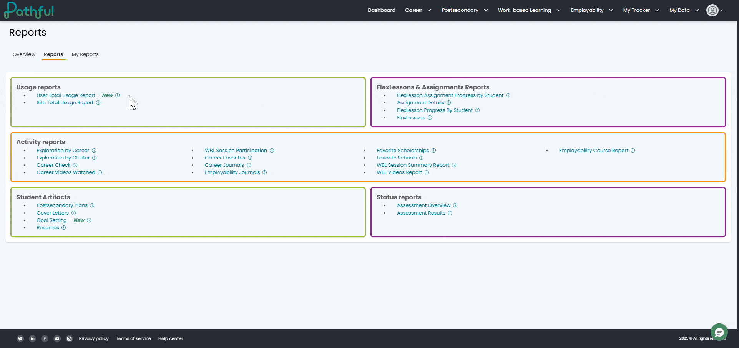Click info icon beside User Total Usage Report

click(118, 95)
